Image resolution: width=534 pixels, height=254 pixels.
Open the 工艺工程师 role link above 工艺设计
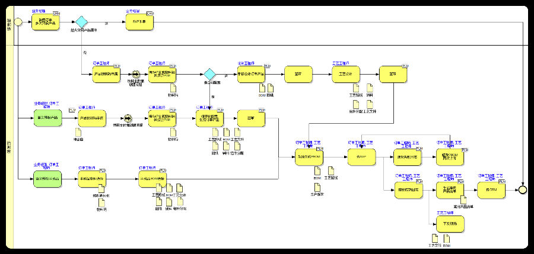click(x=341, y=63)
